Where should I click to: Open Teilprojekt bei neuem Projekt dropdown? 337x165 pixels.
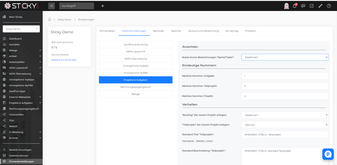pyautogui.click(x=285, y=125)
